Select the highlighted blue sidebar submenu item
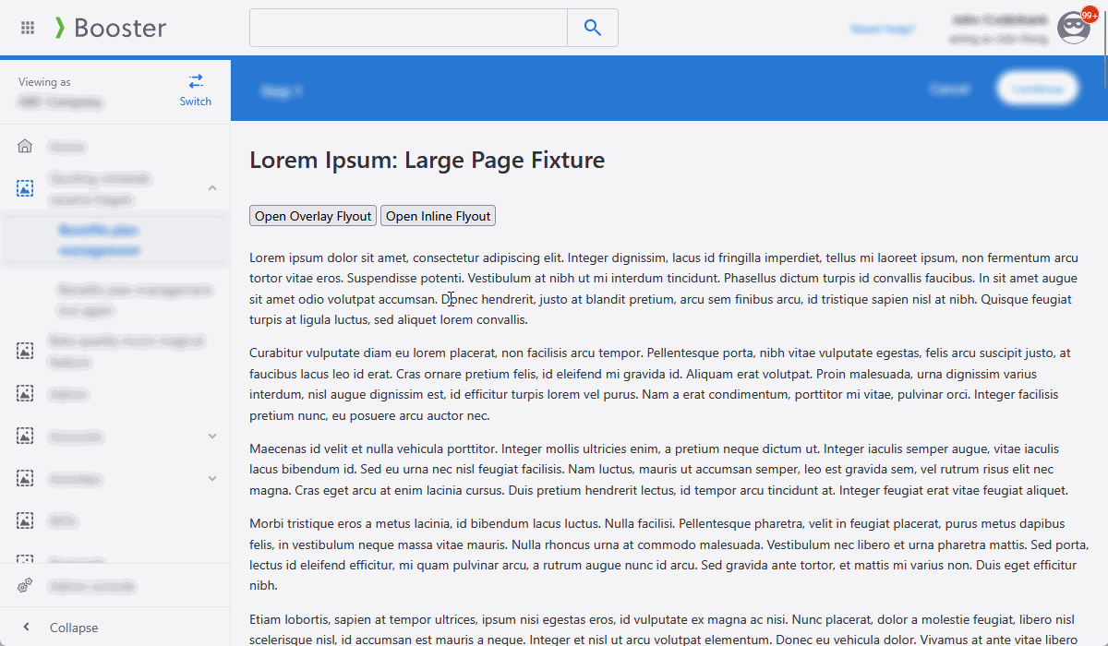 [x=99, y=240]
